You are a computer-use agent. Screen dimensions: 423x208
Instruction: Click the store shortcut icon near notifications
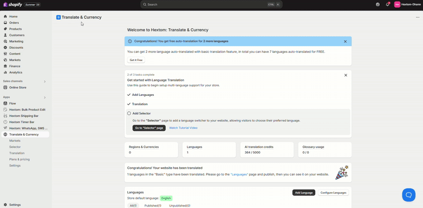click(x=378, y=5)
